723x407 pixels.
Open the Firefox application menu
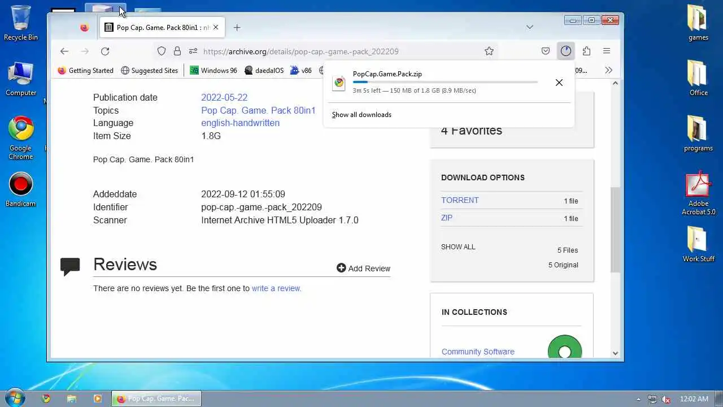[x=607, y=51]
